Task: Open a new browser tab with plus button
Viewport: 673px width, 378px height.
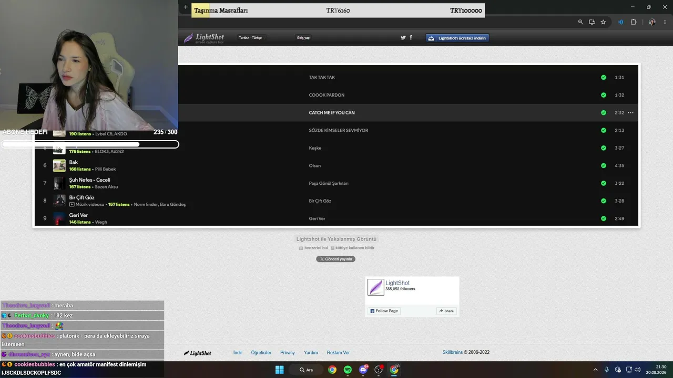Action: point(186,7)
